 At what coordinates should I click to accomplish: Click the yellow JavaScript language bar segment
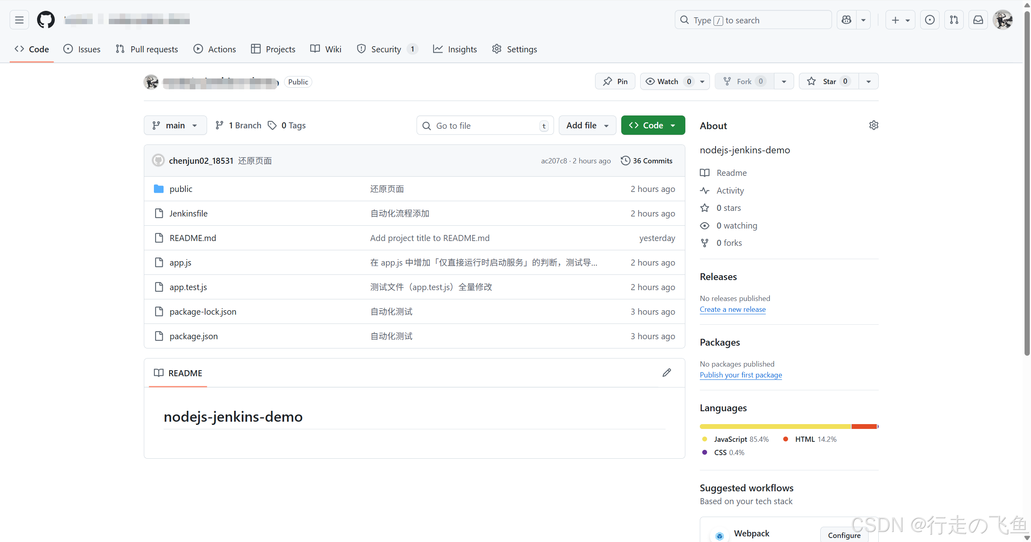[776, 426]
